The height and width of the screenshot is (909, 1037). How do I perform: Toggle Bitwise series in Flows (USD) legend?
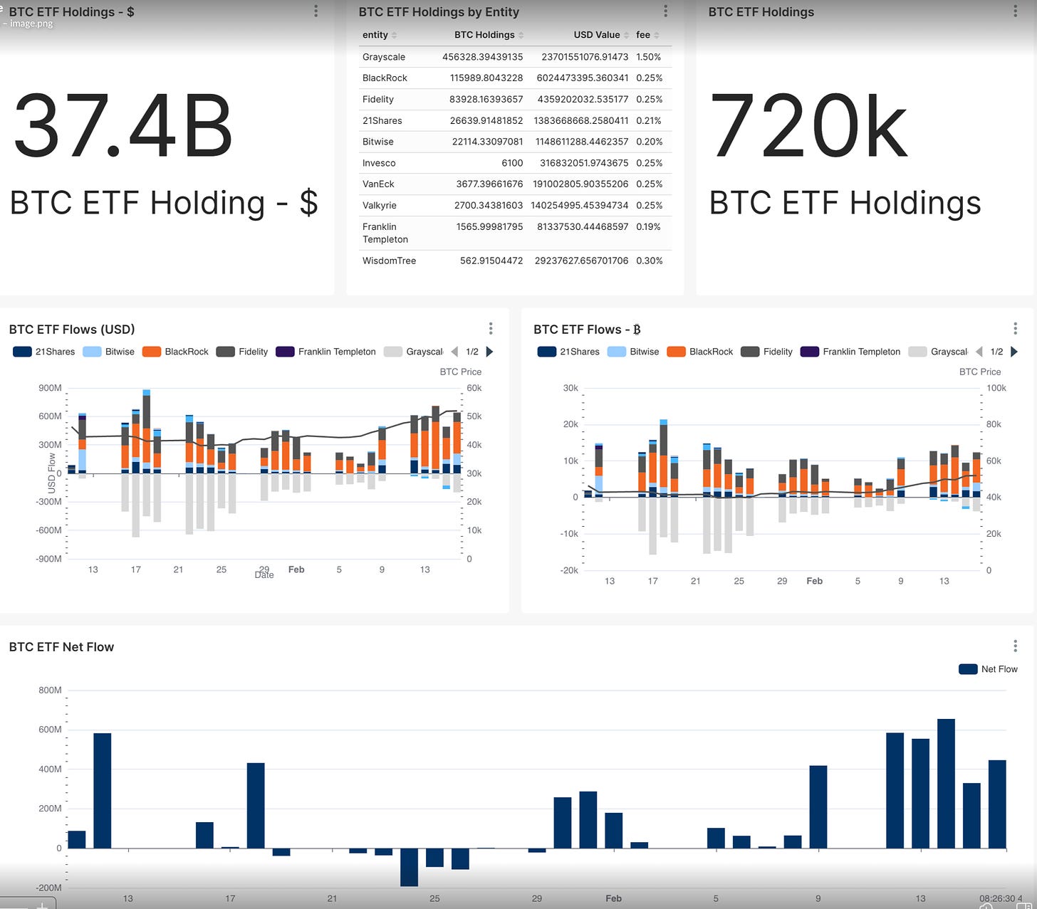click(108, 352)
